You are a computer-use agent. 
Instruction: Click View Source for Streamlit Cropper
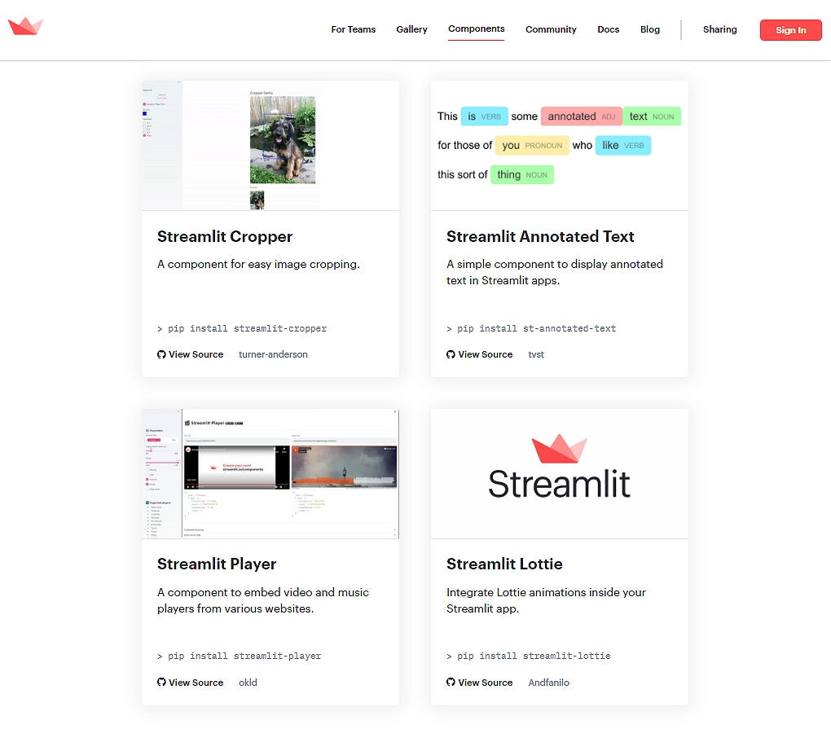click(x=195, y=354)
